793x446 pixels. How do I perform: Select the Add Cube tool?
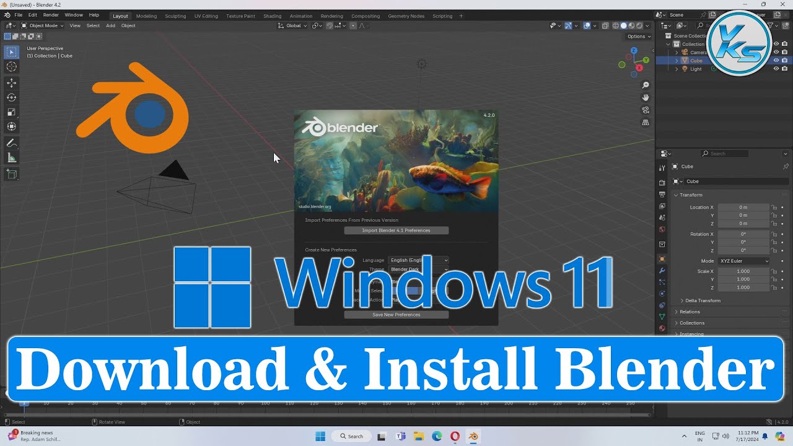tap(11, 174)
